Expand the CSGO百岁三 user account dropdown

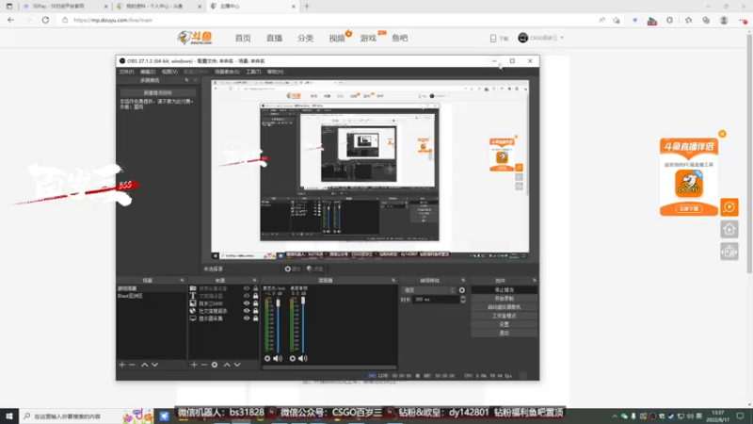coord(540,38)
